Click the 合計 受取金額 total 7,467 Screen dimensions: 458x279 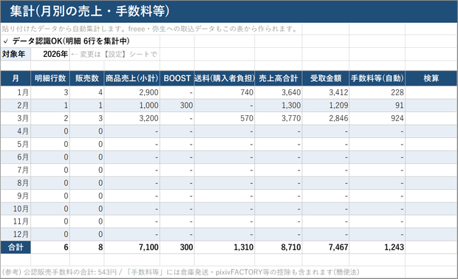(338, 247)
